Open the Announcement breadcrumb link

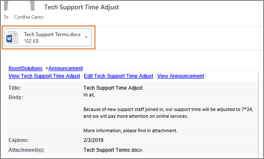click(66, 68)
